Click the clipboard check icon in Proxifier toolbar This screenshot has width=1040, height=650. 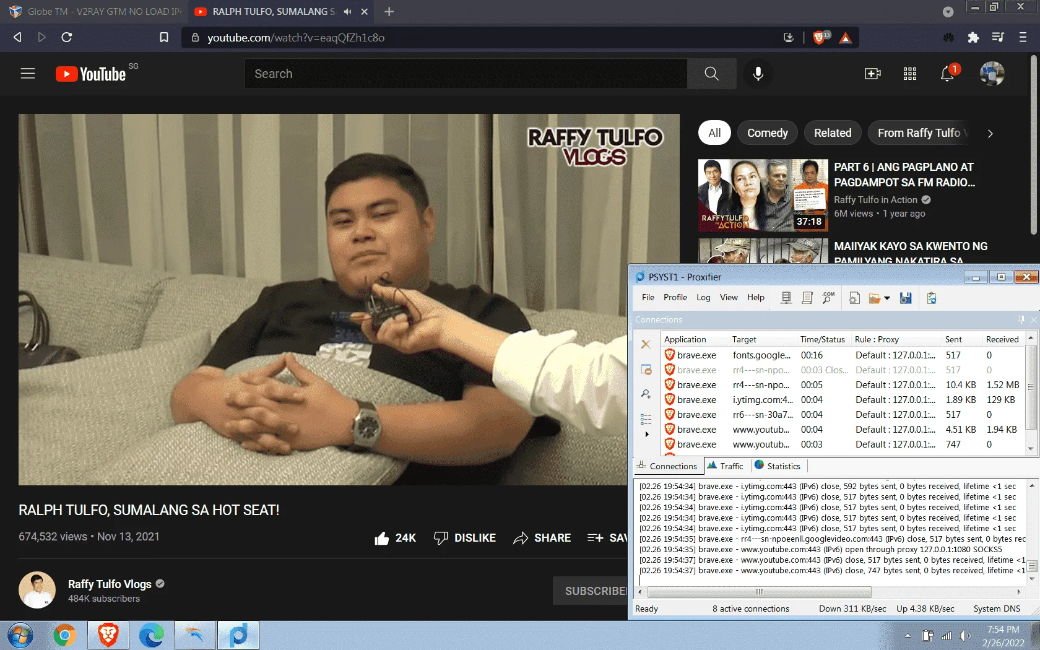[x=932, y=298]
